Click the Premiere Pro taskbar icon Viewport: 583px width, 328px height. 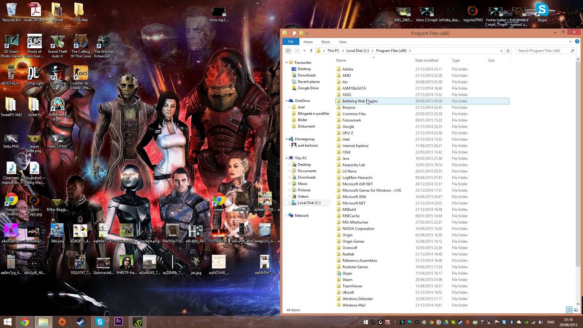[118, 322]
